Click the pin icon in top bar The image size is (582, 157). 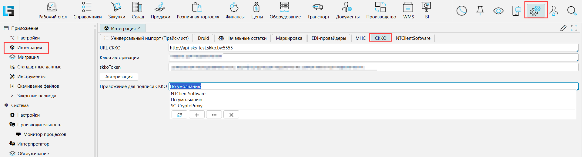(x=480, y=11)
